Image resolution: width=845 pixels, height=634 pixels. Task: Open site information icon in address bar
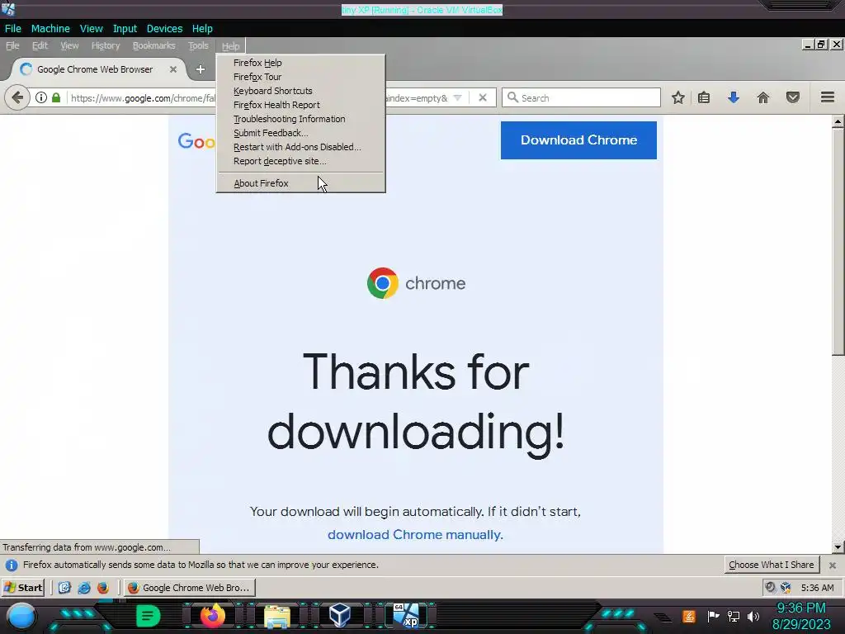[41, 97]
